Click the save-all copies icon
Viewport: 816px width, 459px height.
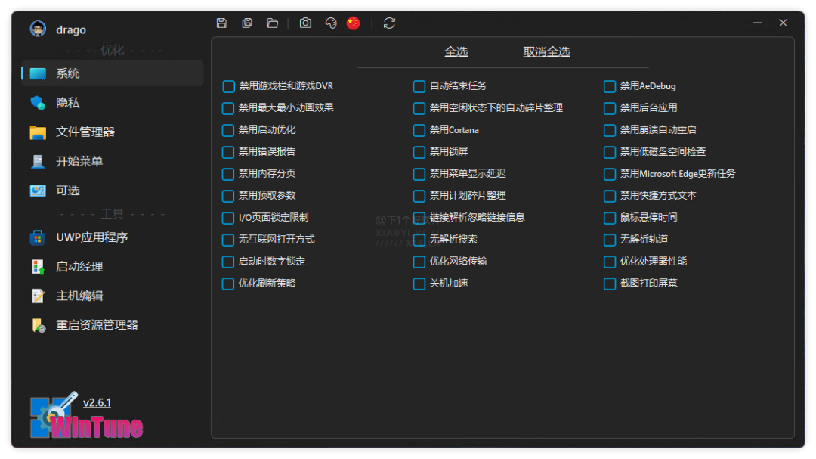point(247,23)
